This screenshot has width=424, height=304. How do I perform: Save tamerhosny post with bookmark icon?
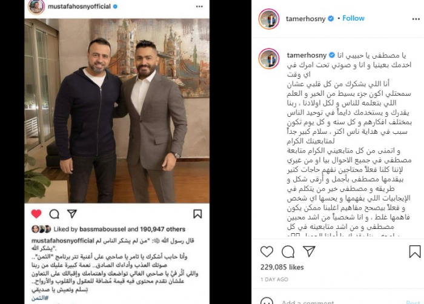point(415,251)
